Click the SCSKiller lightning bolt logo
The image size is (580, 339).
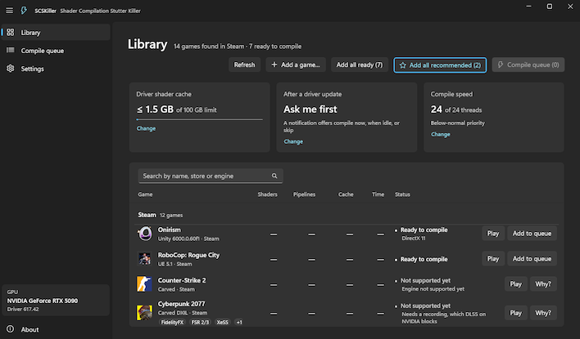click(x=24, y=11)
